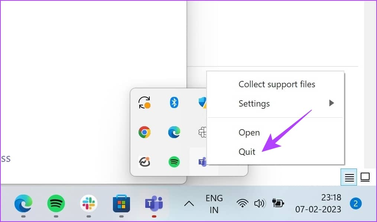
Task: Open Wi-Fi network status icon
Action: (242, 203)
